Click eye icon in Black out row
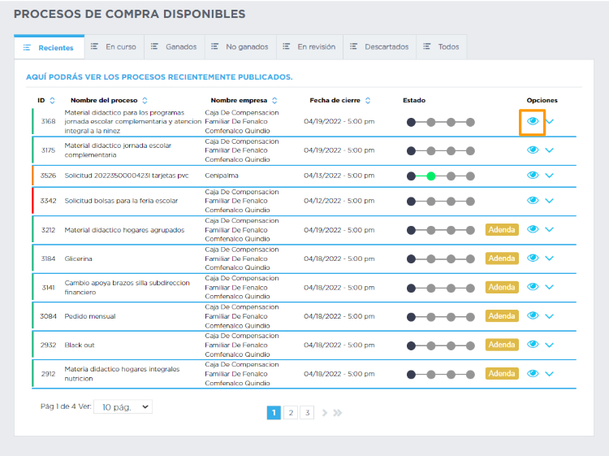609x456 pixels. [x=533, y=345]
